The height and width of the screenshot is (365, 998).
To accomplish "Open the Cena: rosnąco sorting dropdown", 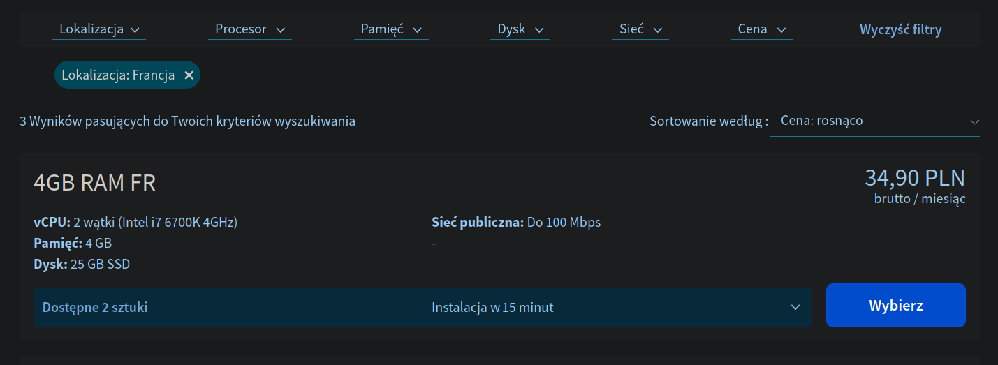I will (x=874, y=121).
